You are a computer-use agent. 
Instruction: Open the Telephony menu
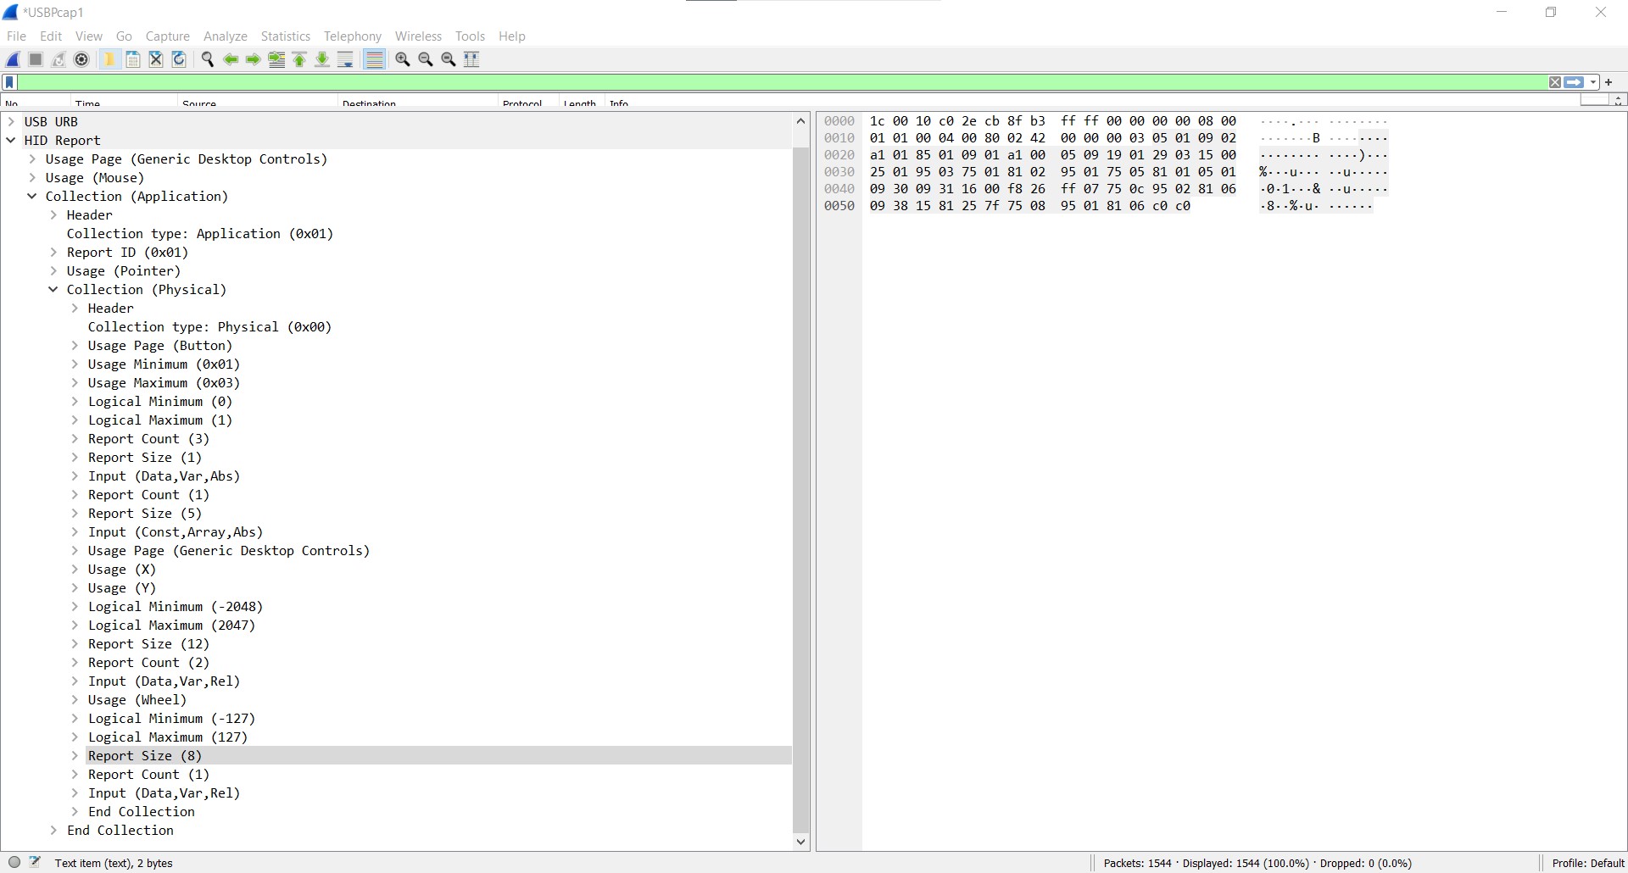coord(353,36)
